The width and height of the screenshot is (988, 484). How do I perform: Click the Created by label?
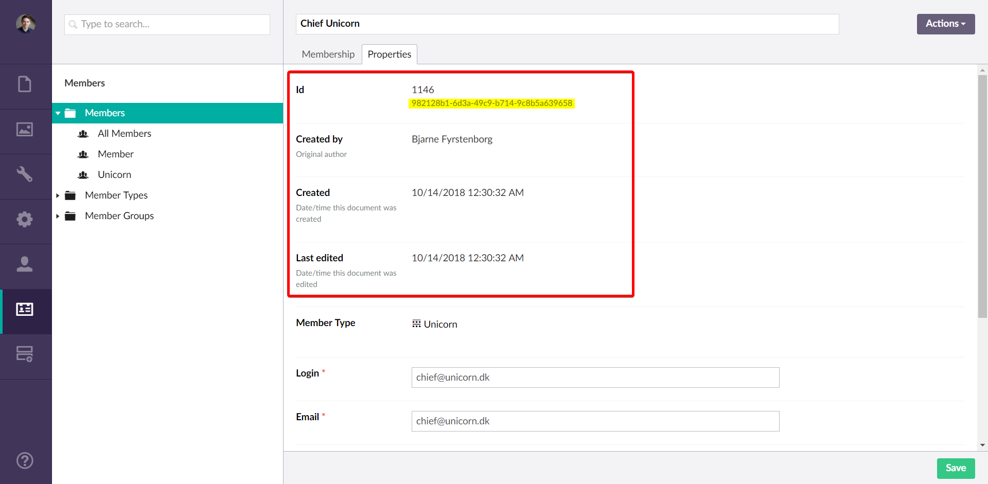click(x=319, y=139)
